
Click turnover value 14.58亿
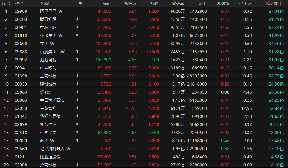click(x=276, y=157)
